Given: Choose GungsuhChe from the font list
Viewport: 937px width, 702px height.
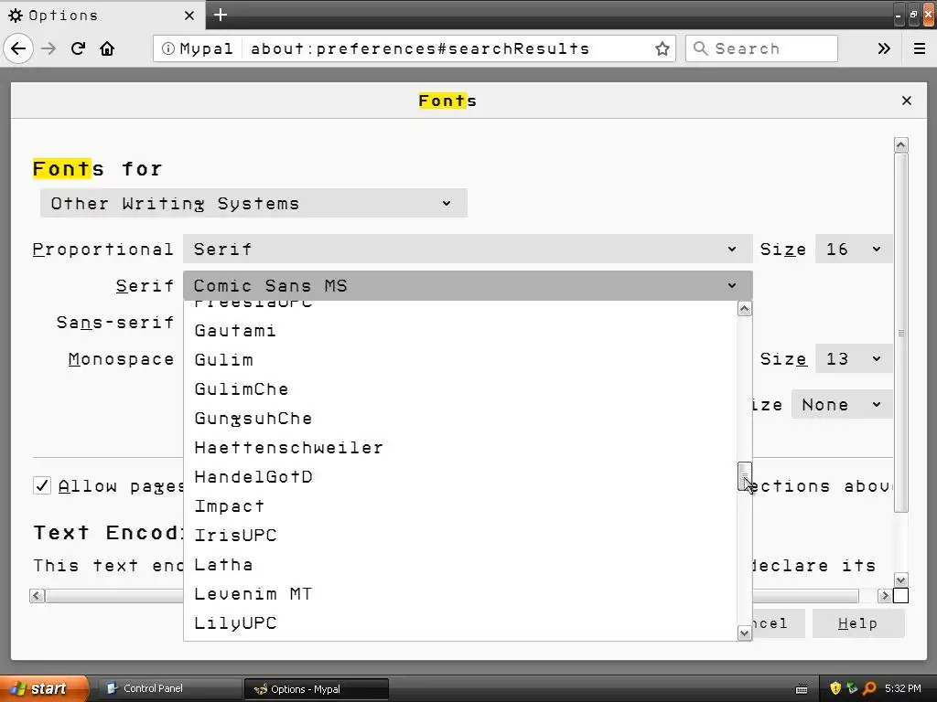Looking at the screenshot, I should coord(460,419).
